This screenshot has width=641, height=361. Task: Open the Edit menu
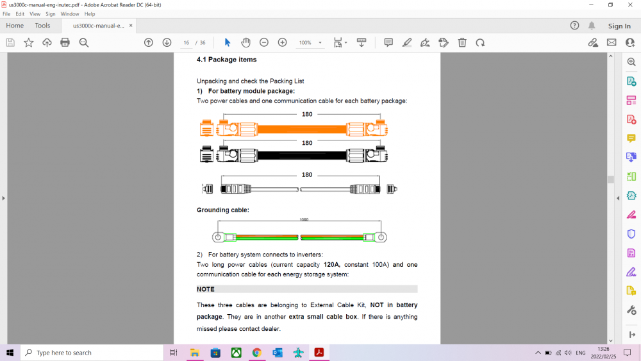(x=20, y=14)
